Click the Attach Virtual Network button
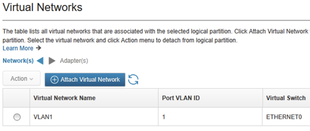 click(85, 80)
